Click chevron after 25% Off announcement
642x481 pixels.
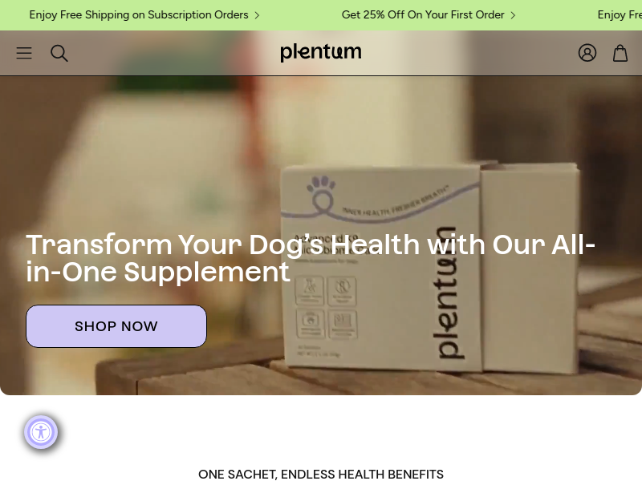click(x=513, y=15)
